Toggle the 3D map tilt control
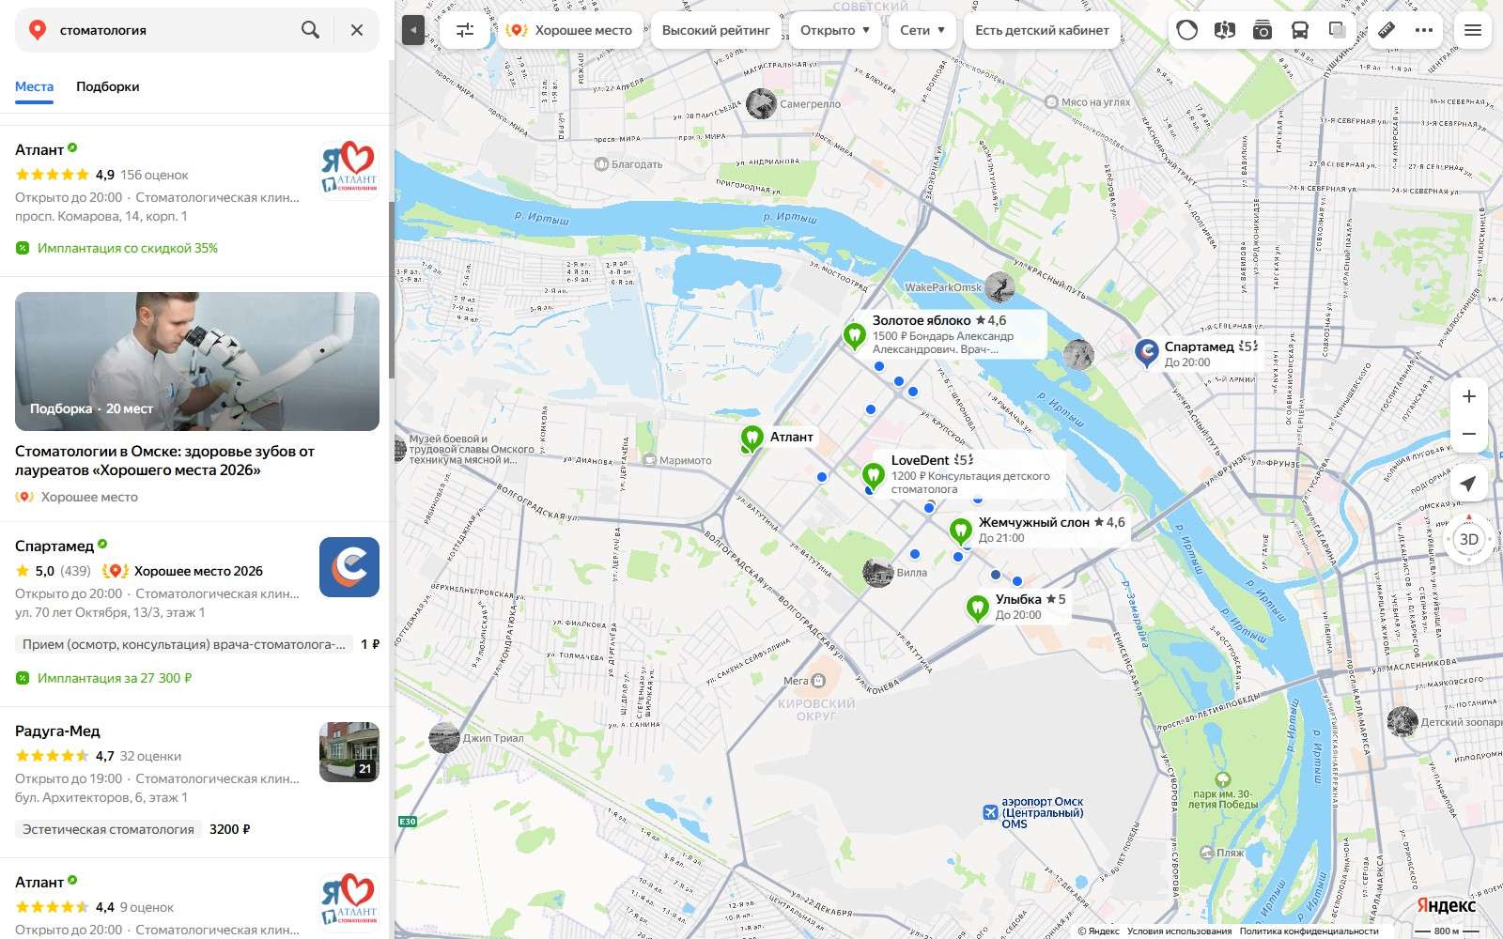Screen dimensions: 1503x939 pos(1468,539)
